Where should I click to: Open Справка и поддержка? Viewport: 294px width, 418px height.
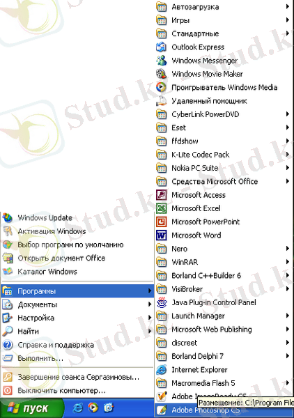[x=77, y=345]
